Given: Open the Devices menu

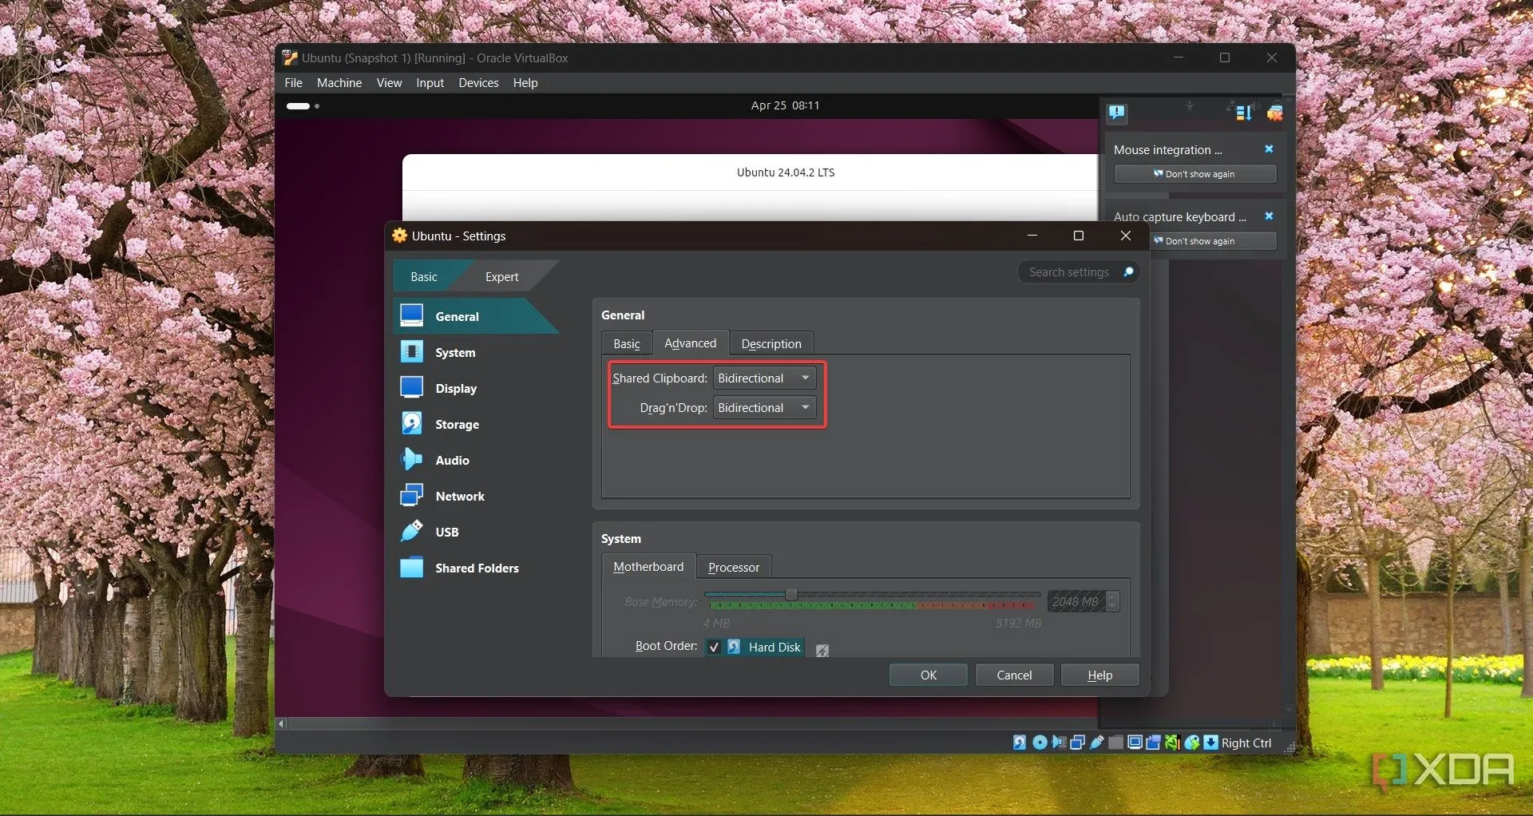Looking at the screenshot, I should (x=478, y=83).
